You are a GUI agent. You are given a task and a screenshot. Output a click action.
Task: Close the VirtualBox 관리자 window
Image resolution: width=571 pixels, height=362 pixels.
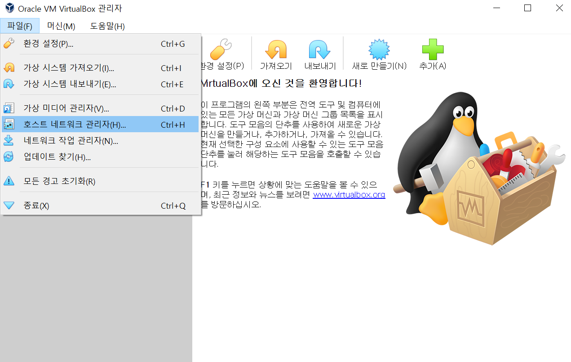[x=559, y=8]
